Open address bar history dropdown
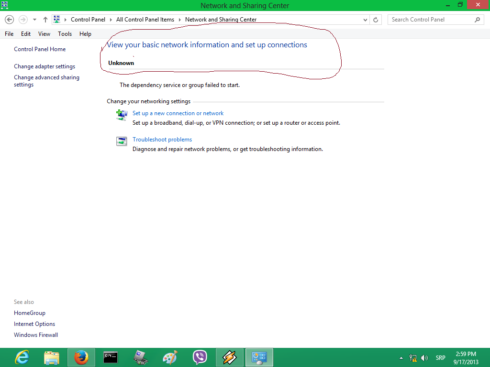Screen dimensions: 490x367 click(x=365, y=20)
